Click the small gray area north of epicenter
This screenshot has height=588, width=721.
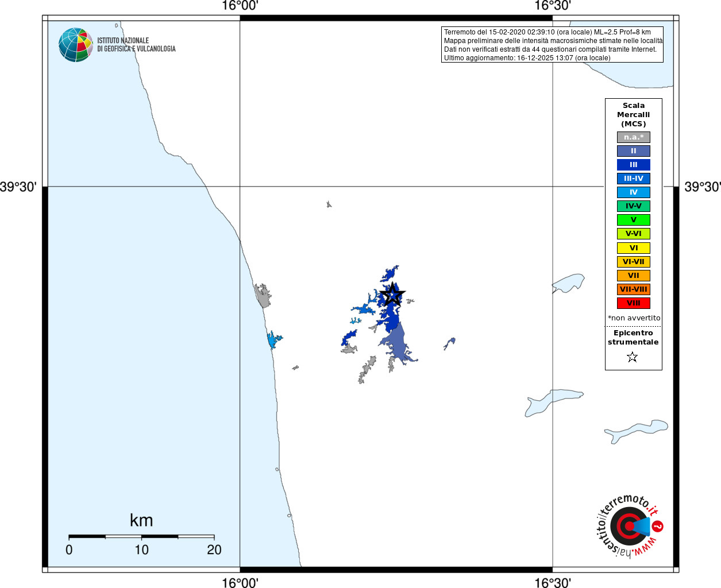coord(329,204)
